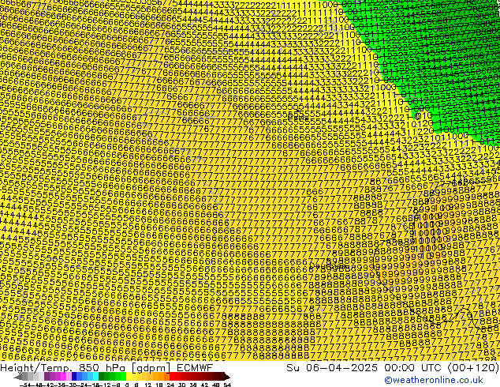Pick the dark navy blue swatch in the legend

click(74, 376)
